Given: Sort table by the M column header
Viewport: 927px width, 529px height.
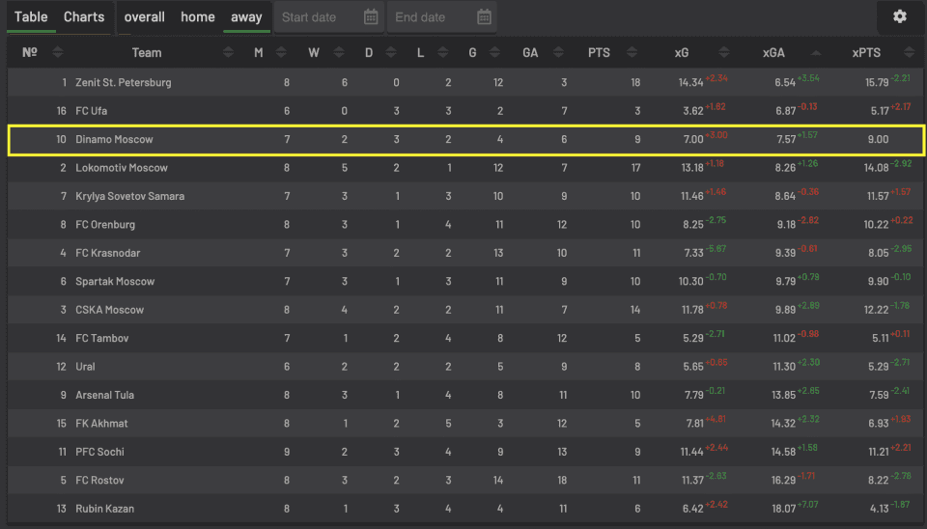Looking at the screenshot, I should [258, 53].
